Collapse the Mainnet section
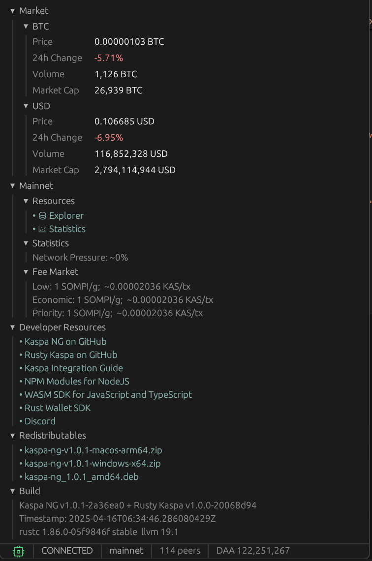Image resolution: width=372 pixels, height=561 pixels. pyautogui.click(x=13, y=186)
